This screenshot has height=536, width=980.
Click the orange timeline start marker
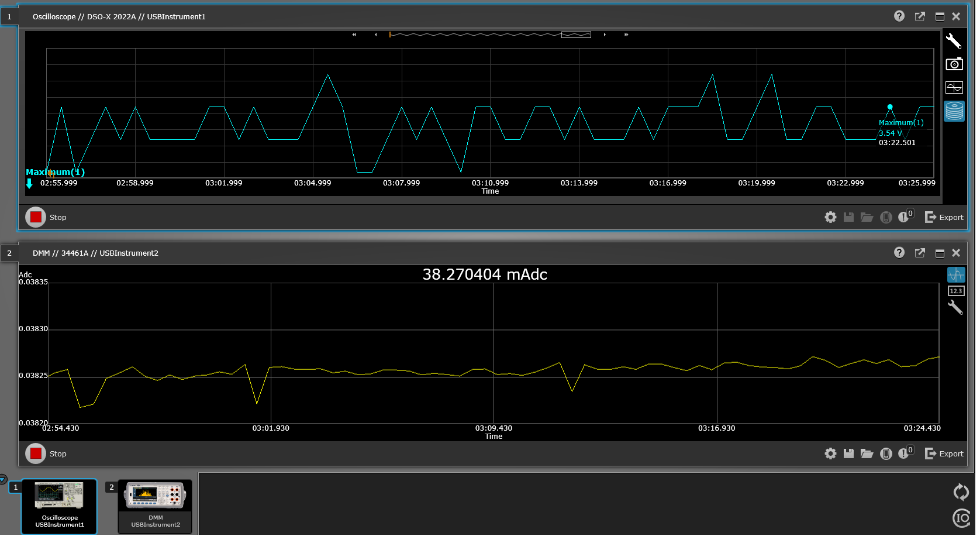click(x=390, y=35)
